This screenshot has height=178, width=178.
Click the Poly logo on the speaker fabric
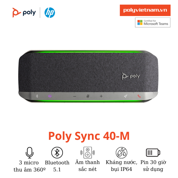[x=131, y=76]
